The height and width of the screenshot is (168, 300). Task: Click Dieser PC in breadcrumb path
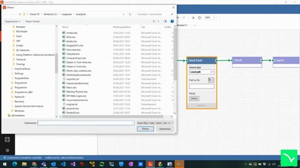pos(35,14)
